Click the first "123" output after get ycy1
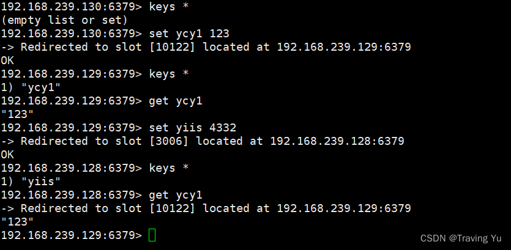 (x=17, y=114)
